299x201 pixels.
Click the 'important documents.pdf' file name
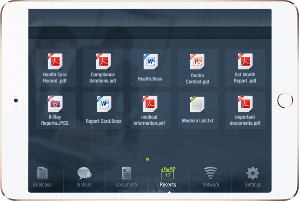pyautogui.click(x=245, y=120)
